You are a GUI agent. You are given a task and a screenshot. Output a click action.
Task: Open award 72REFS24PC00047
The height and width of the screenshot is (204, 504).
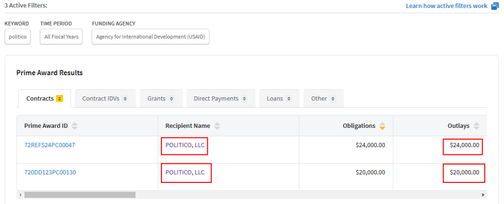coord(50,145)
